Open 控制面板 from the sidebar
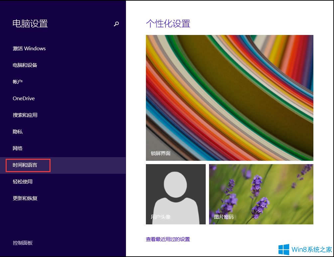The image size is (334, 257). pos(22,243)
